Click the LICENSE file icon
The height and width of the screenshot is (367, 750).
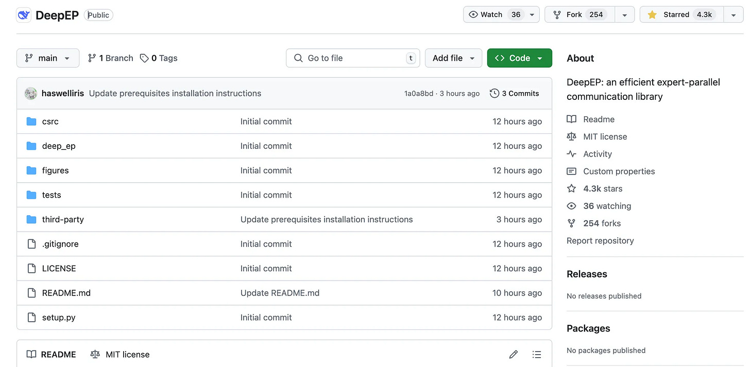(x=31, y=268)
